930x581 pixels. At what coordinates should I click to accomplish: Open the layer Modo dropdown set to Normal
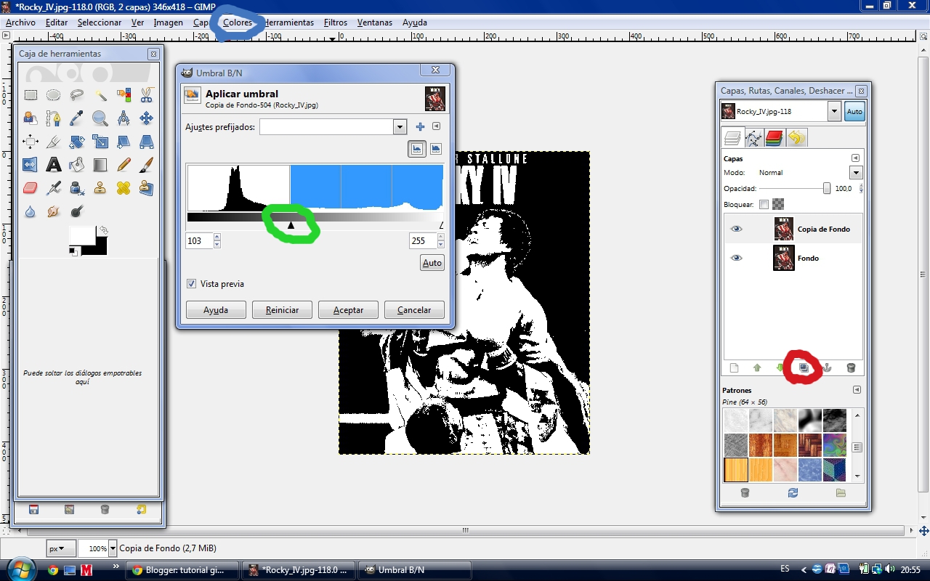click(x=856, y=172)
